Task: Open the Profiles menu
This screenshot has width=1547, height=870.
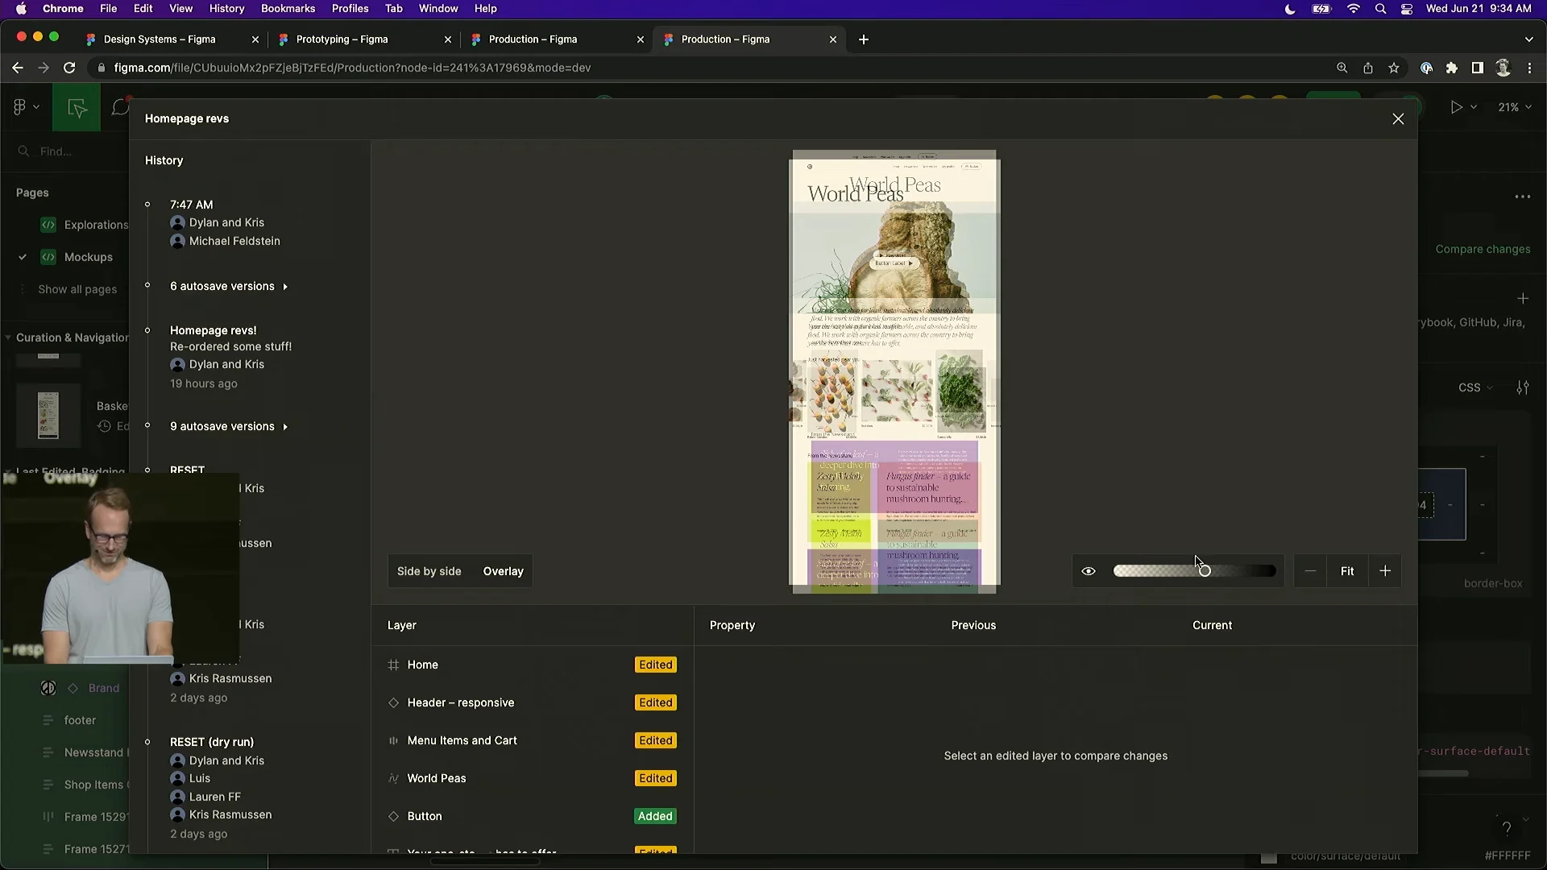Action: point(350,9)
